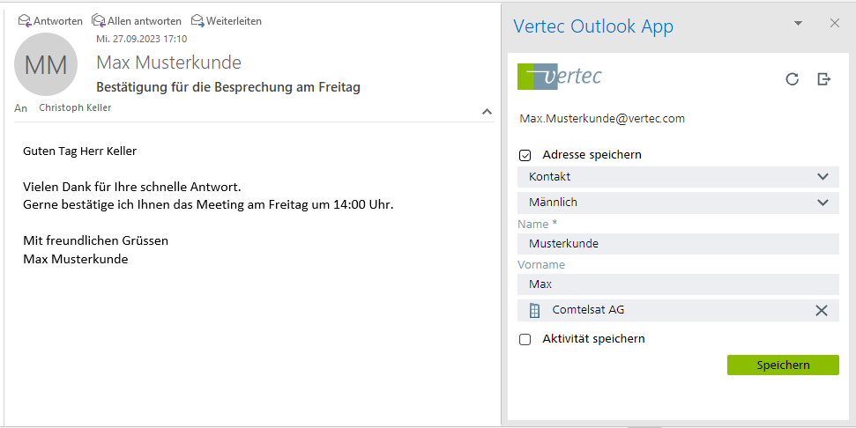Click into the Name field with Musterkunde
Screen dimensions: 856x428
[x=678, y=244]
